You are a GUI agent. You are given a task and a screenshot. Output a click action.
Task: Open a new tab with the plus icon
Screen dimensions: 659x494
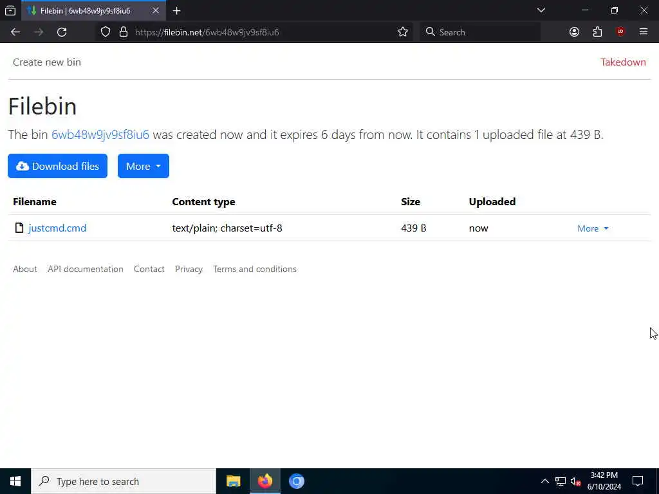coord(176,11)
